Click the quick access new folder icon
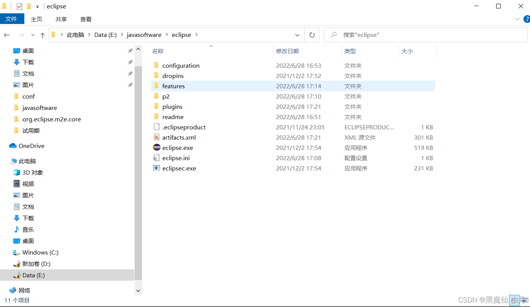The height and width of the screenshot is (307, 530). (29, 6)
